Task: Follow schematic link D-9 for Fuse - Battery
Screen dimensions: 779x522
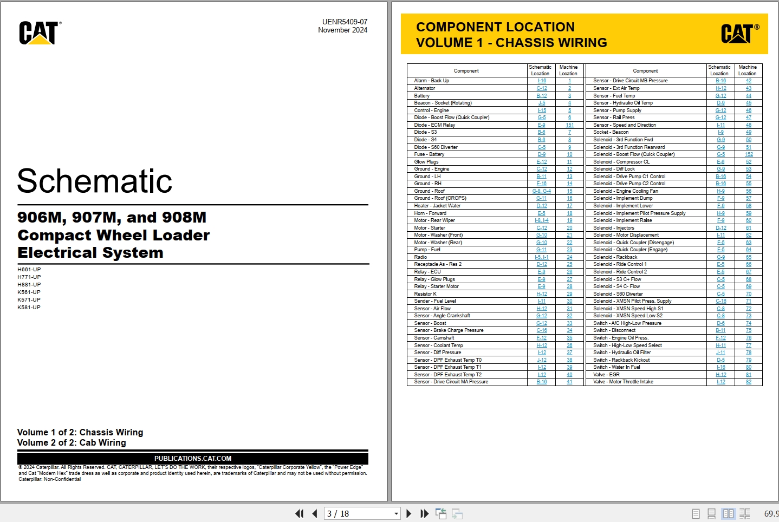Action: tap(542, 154)
